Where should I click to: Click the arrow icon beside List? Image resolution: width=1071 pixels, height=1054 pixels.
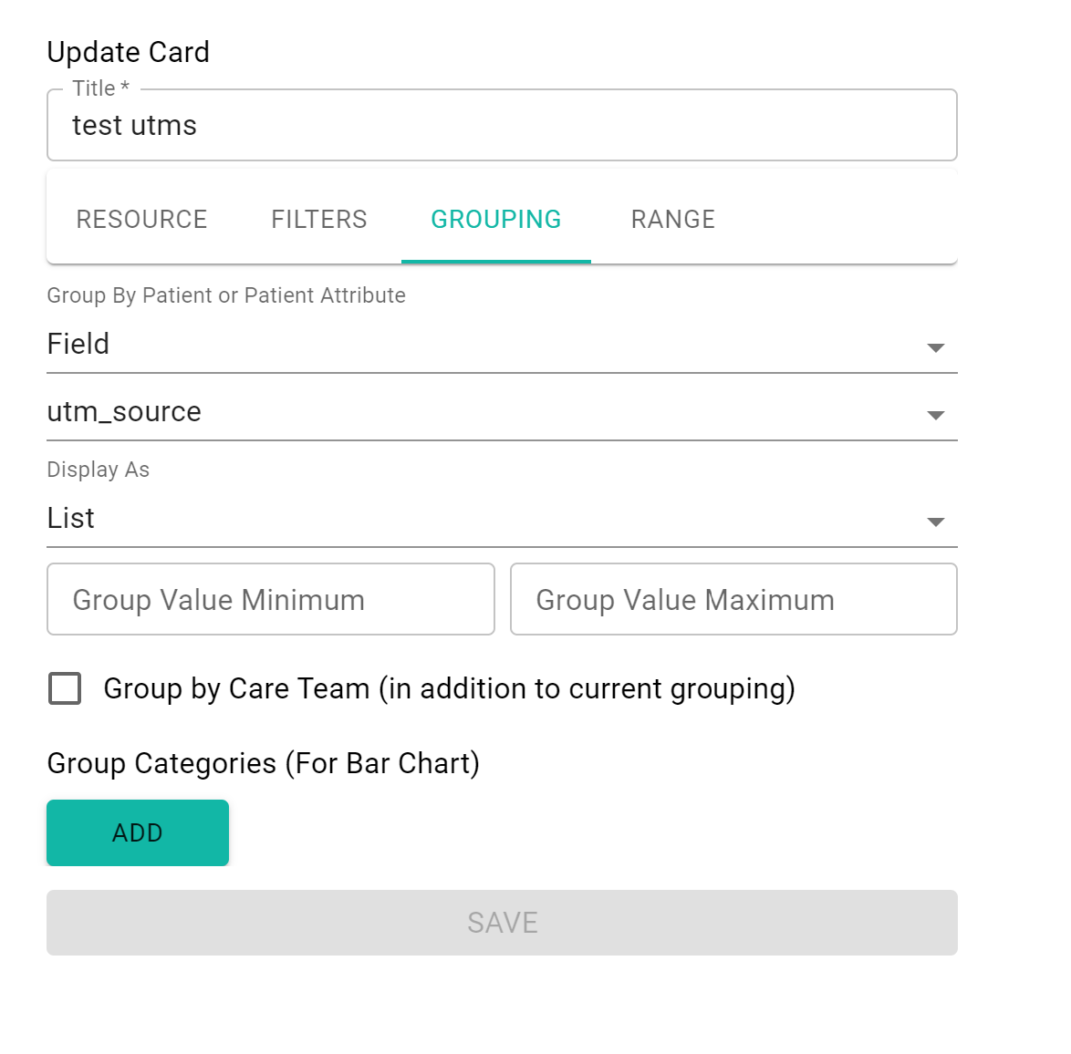click(935, 522)
